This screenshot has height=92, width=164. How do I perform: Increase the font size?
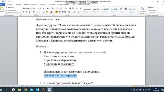pyautogui.click(x=41, y=8)
